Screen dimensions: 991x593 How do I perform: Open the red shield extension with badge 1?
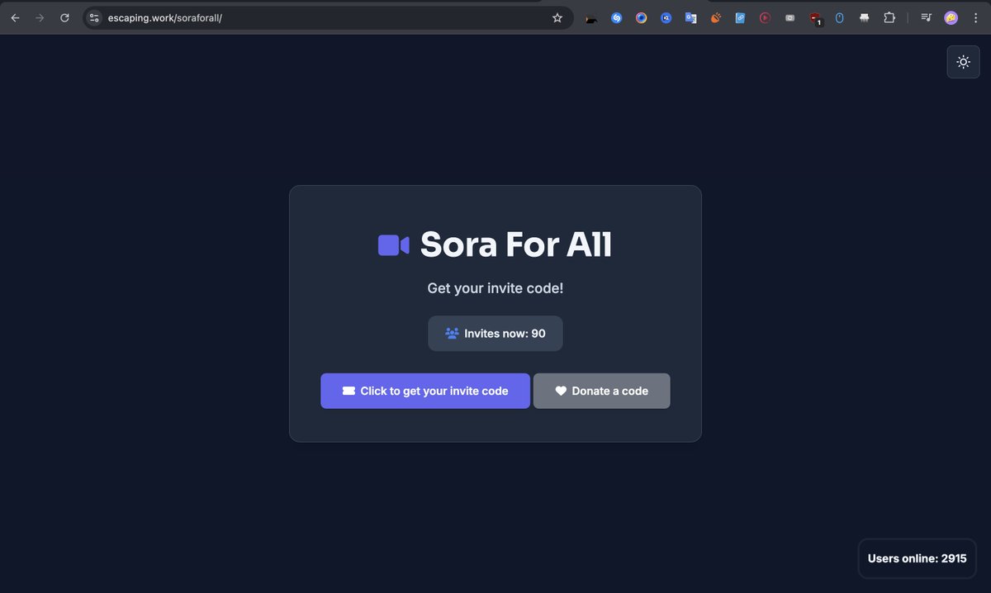[815, 18]
